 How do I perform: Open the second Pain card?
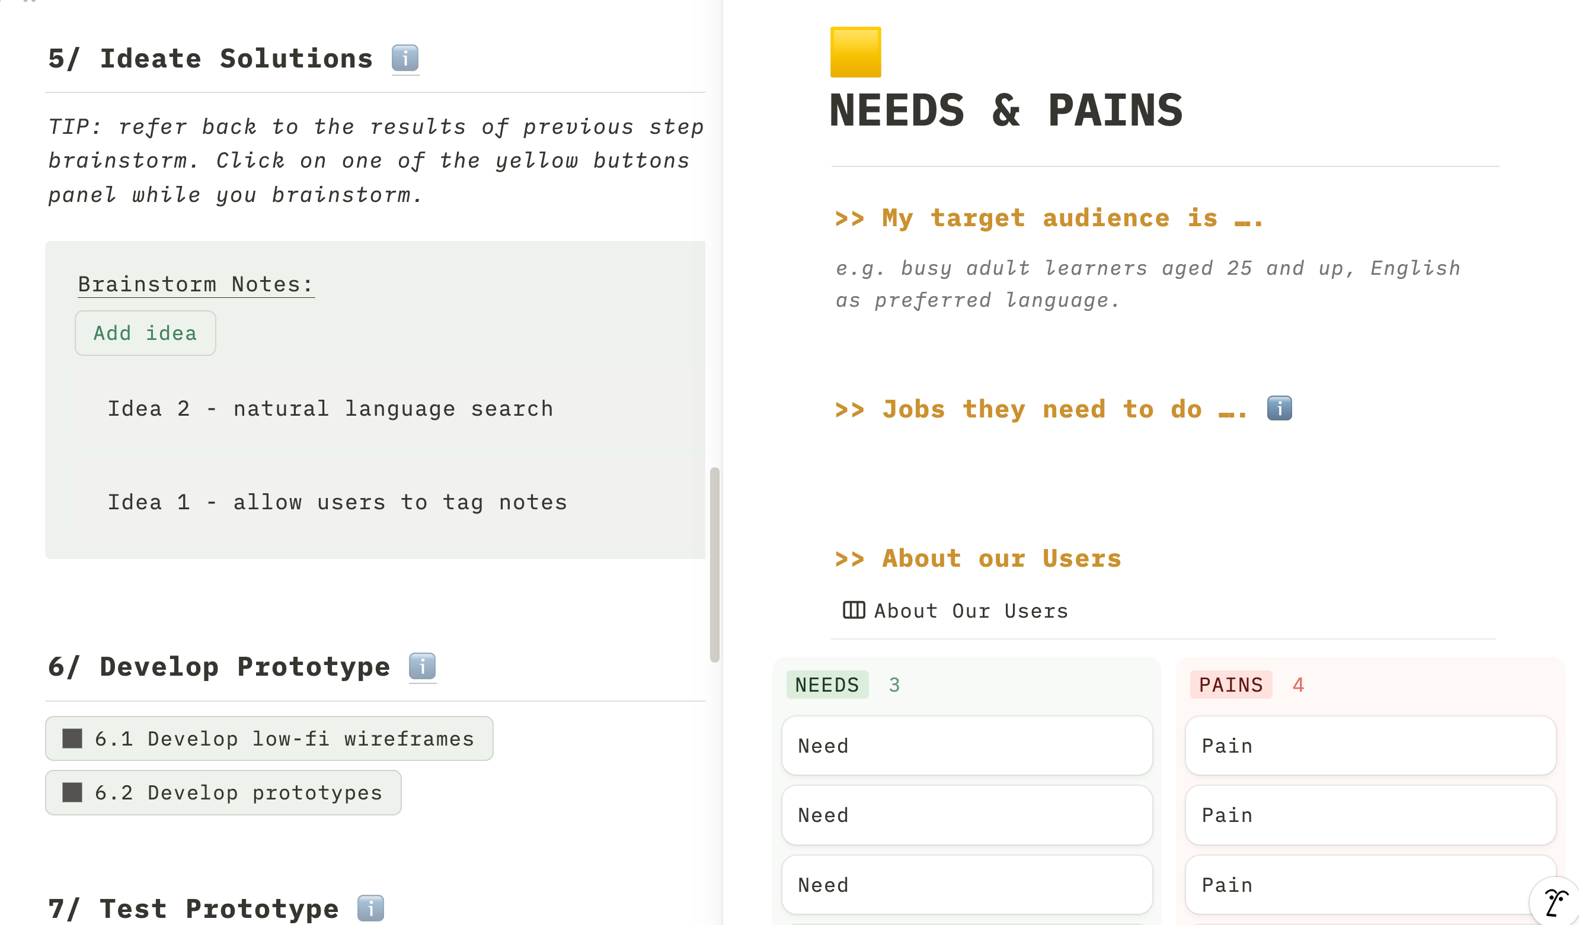1370,815
